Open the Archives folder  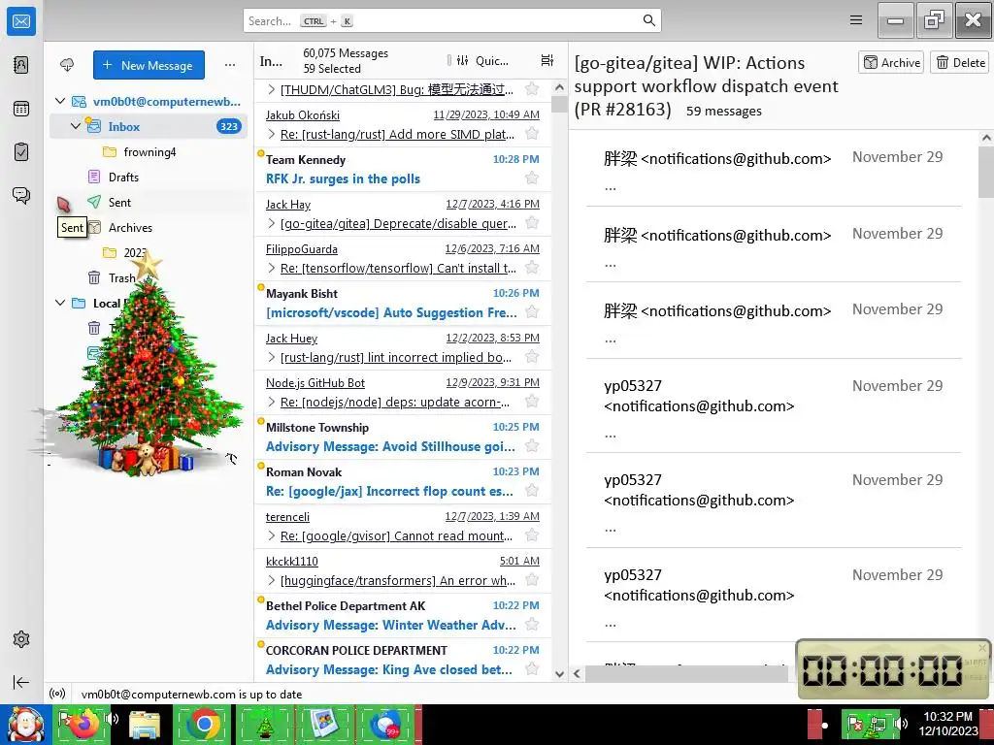(x=149, y=227)
